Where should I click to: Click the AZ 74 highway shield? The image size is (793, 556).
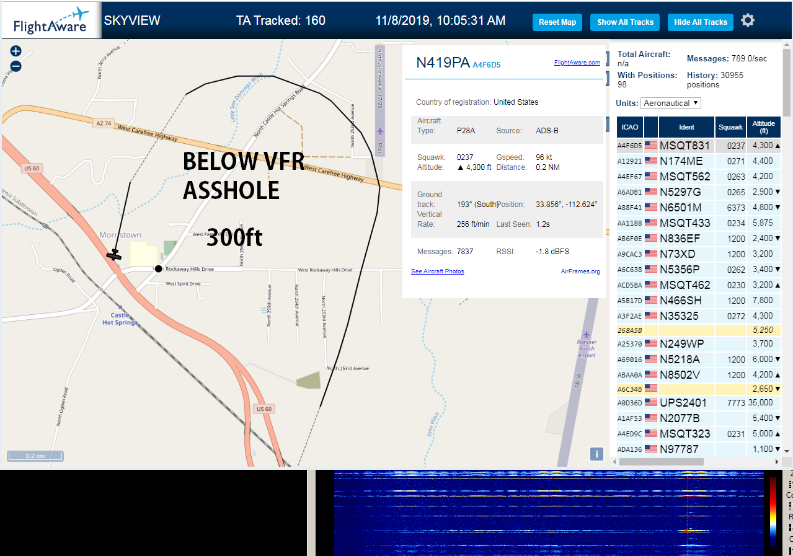coord(104,124)
